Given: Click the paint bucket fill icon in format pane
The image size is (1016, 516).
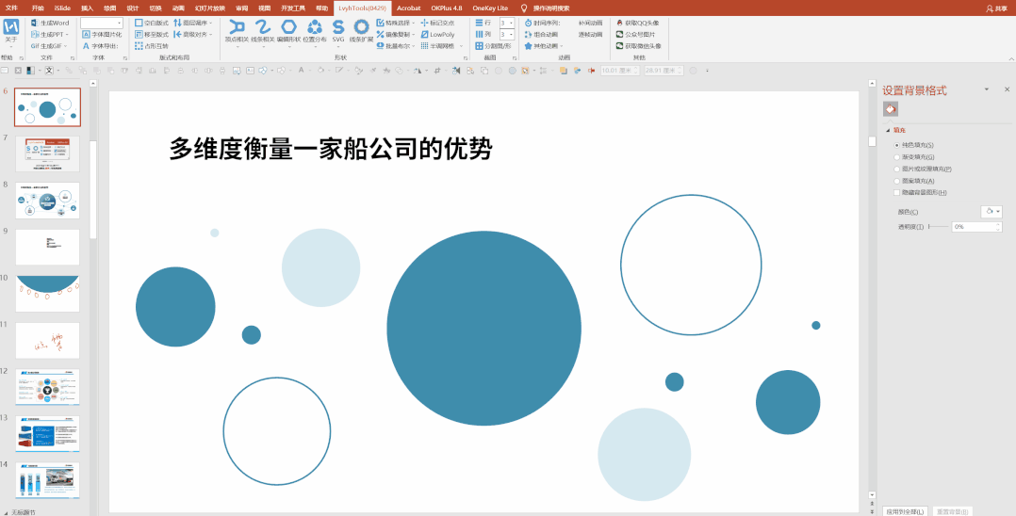Looking at the screenshot, I should click(891, 109).
